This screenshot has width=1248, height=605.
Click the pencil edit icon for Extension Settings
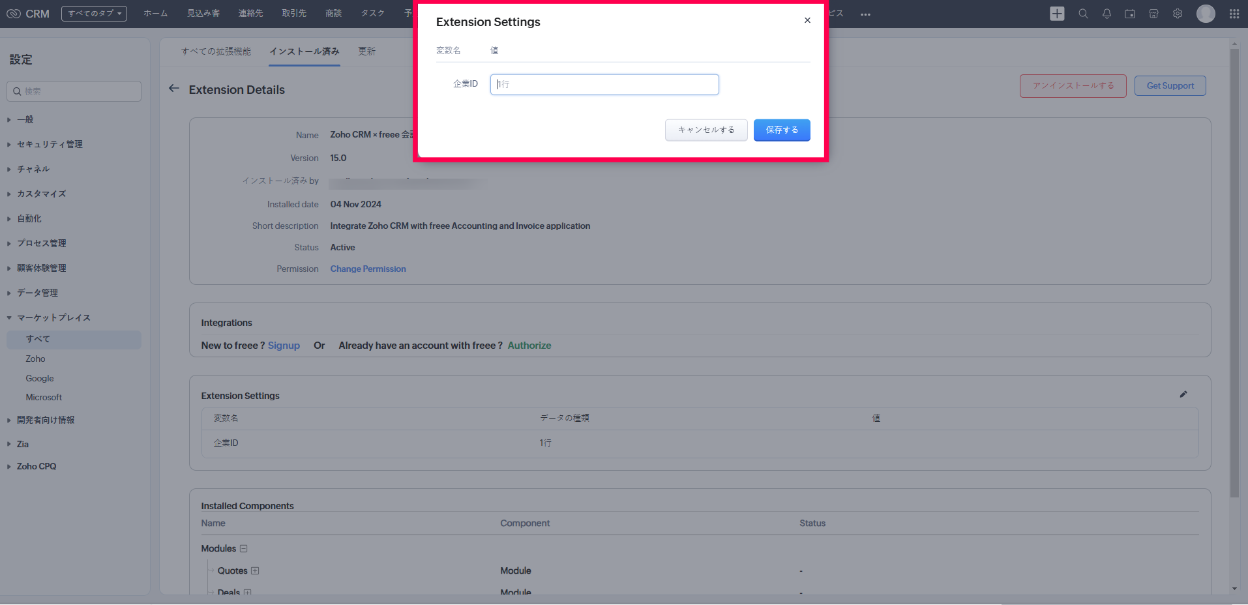[x=1183, y=394]
